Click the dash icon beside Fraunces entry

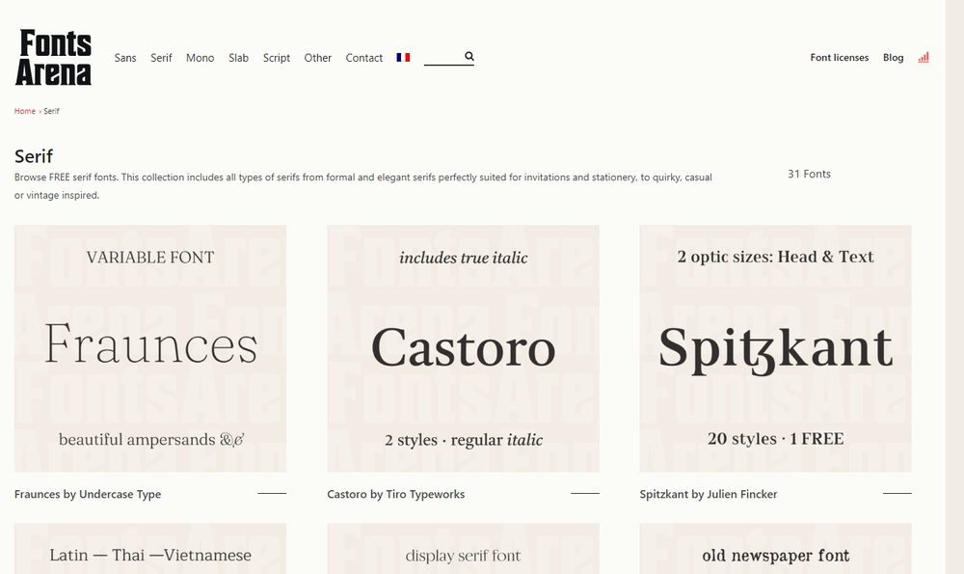pos(272,492)
